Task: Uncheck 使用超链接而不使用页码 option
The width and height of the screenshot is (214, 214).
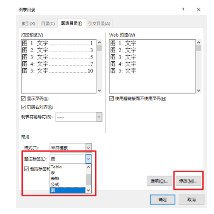Action: point(112,98)
